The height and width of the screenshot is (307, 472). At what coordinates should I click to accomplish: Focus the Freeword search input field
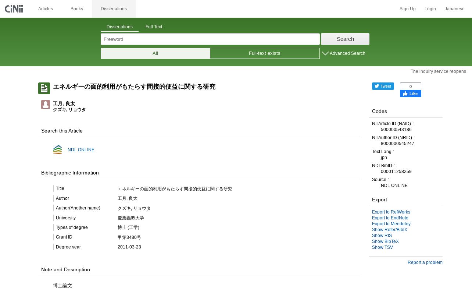[x=210, y=39]
